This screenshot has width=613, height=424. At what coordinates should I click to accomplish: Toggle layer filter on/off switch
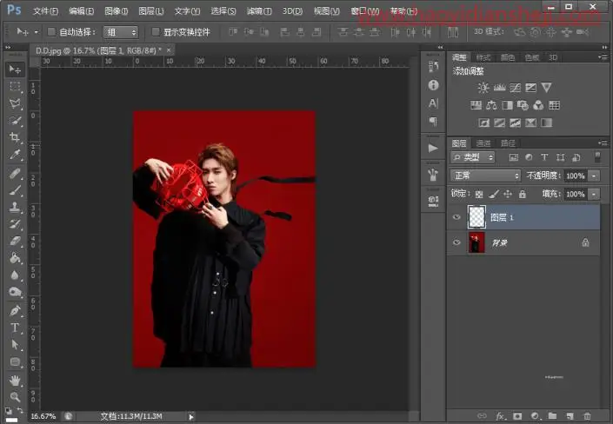(597, 156)
